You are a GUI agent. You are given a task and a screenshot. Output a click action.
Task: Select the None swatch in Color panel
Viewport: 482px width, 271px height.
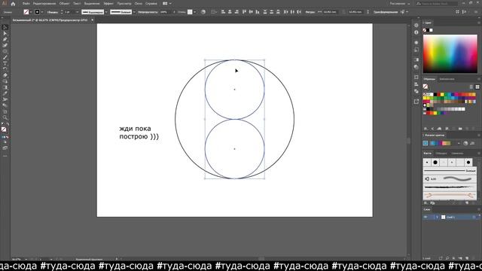(x=425, y=30)
